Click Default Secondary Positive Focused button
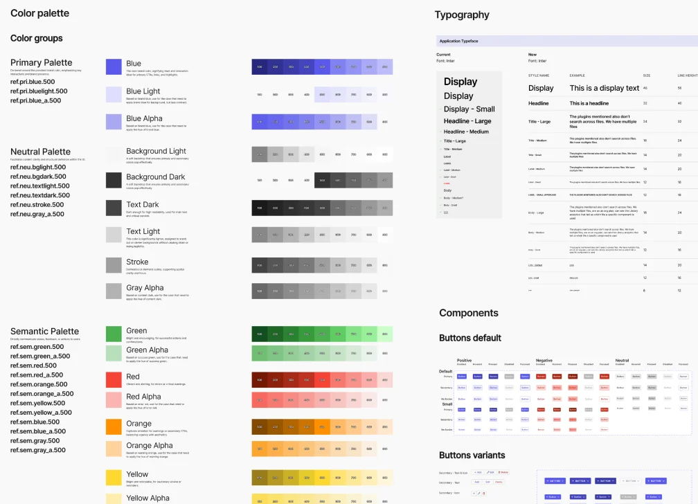Screen dimensions: 698x504 pos(525,388)
